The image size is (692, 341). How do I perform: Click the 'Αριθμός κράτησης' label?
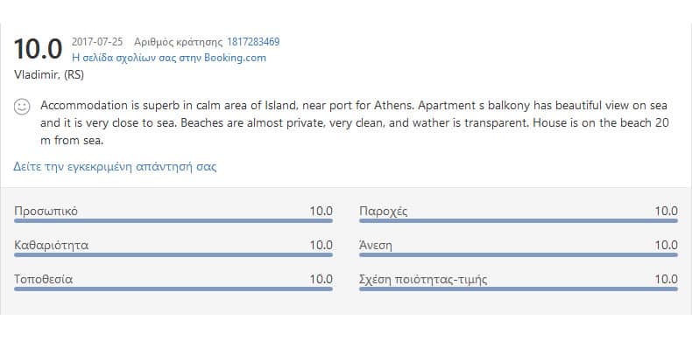tap(179, 43)
